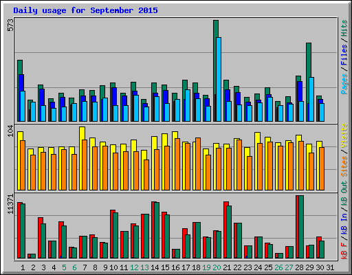This screenshot has width=352, height=275.
Task: Click the 'kB F' legend label
Action: click(344, 250)
